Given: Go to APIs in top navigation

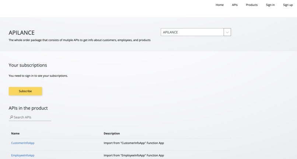Looking at the screenshot, I should point(235,5).
